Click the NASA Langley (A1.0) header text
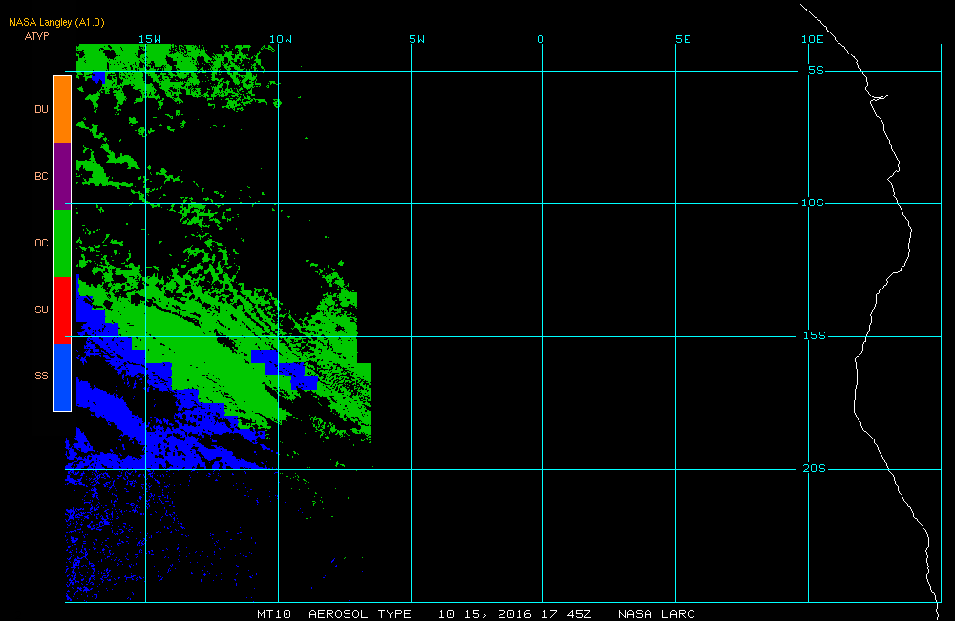Screen dimensions: 955x621 coord(56,23)
